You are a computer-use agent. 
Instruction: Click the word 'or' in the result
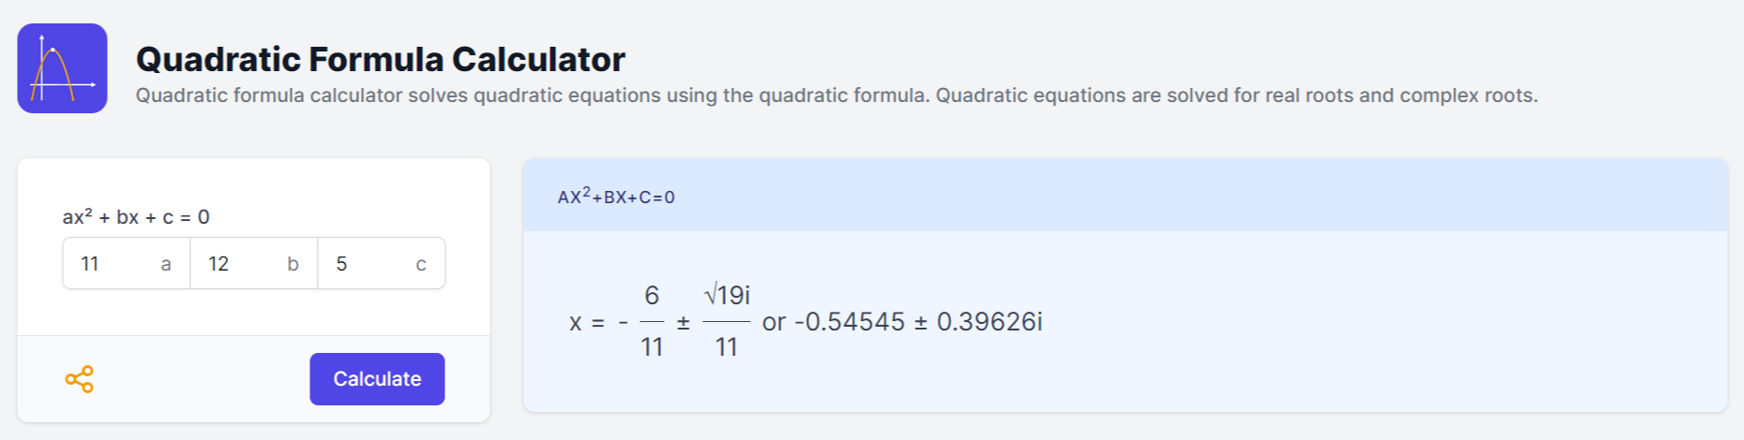point(774,322)
